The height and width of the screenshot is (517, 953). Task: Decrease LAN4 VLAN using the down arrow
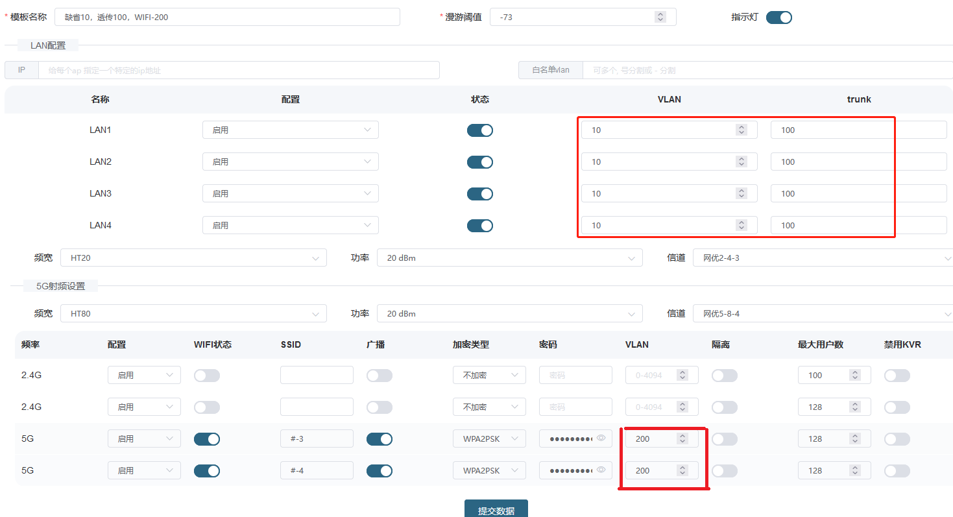coord(742,228)
